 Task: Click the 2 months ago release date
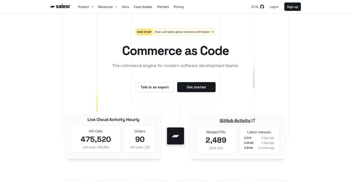[266, 148]
